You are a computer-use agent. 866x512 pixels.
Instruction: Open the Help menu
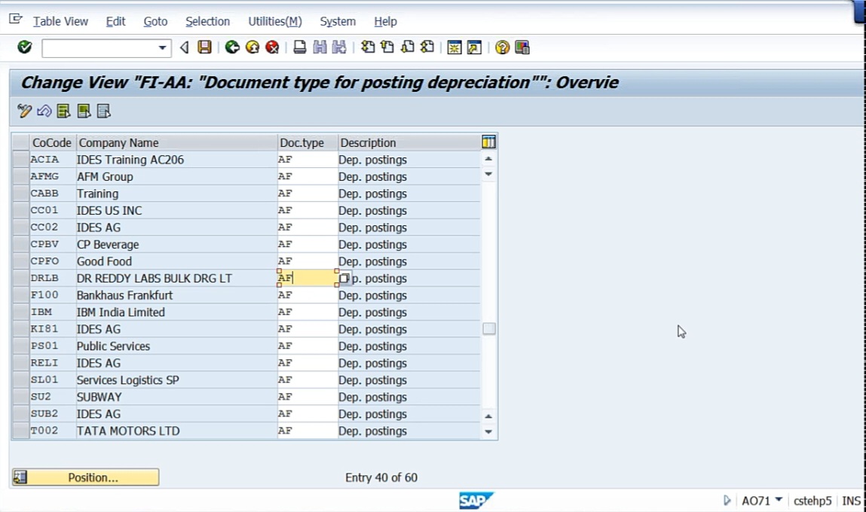point(385,22)
